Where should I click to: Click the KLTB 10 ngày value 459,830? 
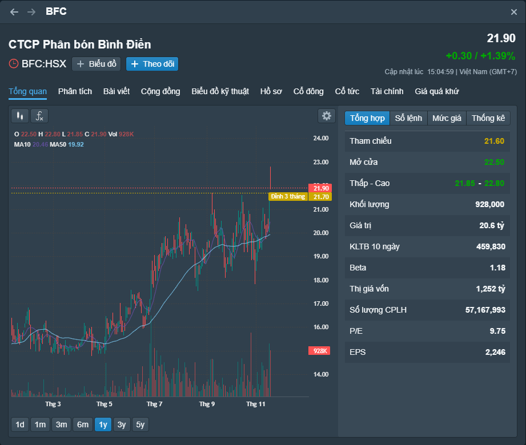(491, 246)
